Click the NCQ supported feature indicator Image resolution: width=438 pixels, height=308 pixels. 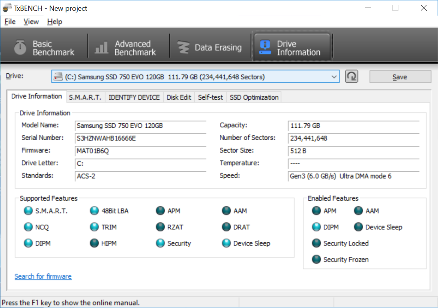(28, 227)
